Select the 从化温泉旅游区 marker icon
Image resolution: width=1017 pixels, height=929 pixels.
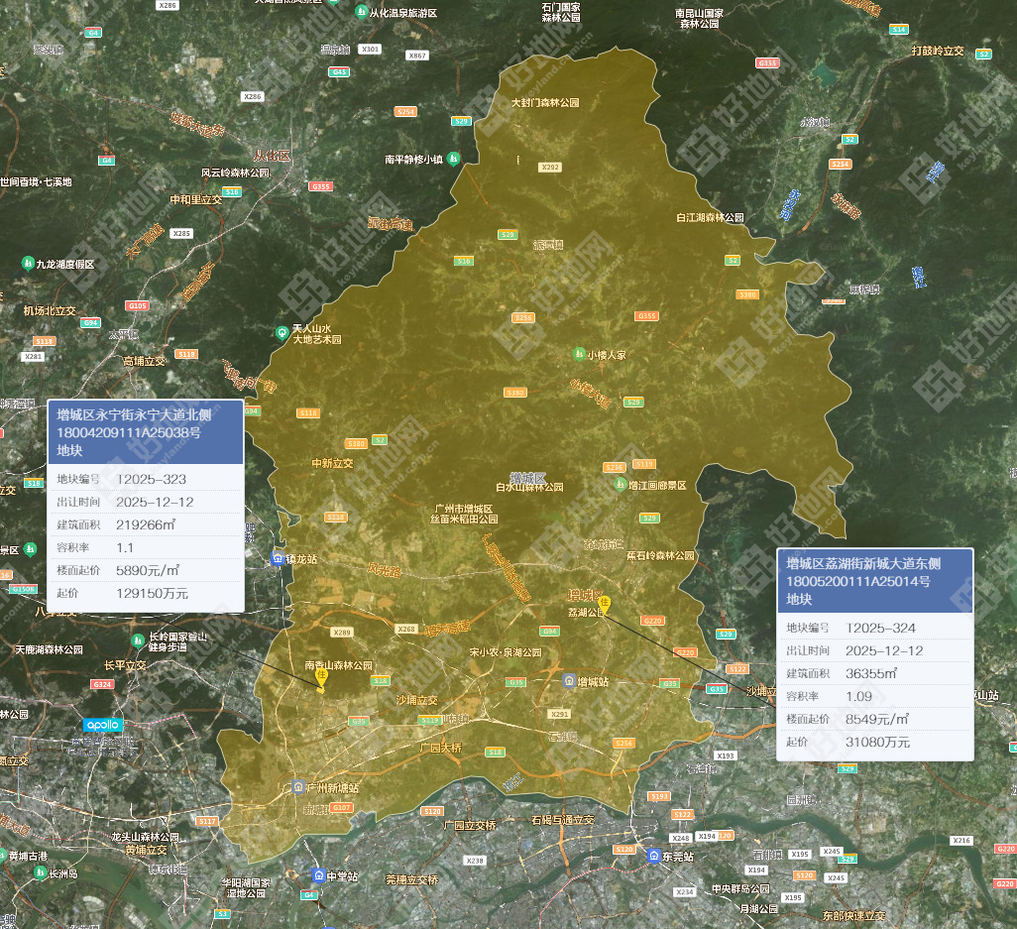[361, 14]
